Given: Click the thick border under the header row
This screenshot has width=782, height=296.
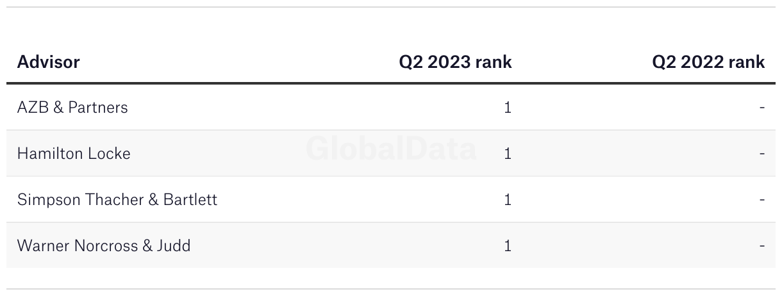Looking at the screenshot, I should (x=391, y=83).
